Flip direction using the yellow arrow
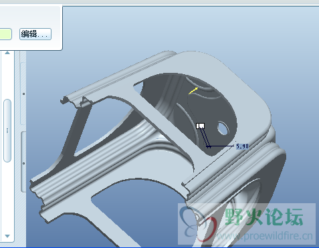319x248 pixels. click(x=193, y=91)
